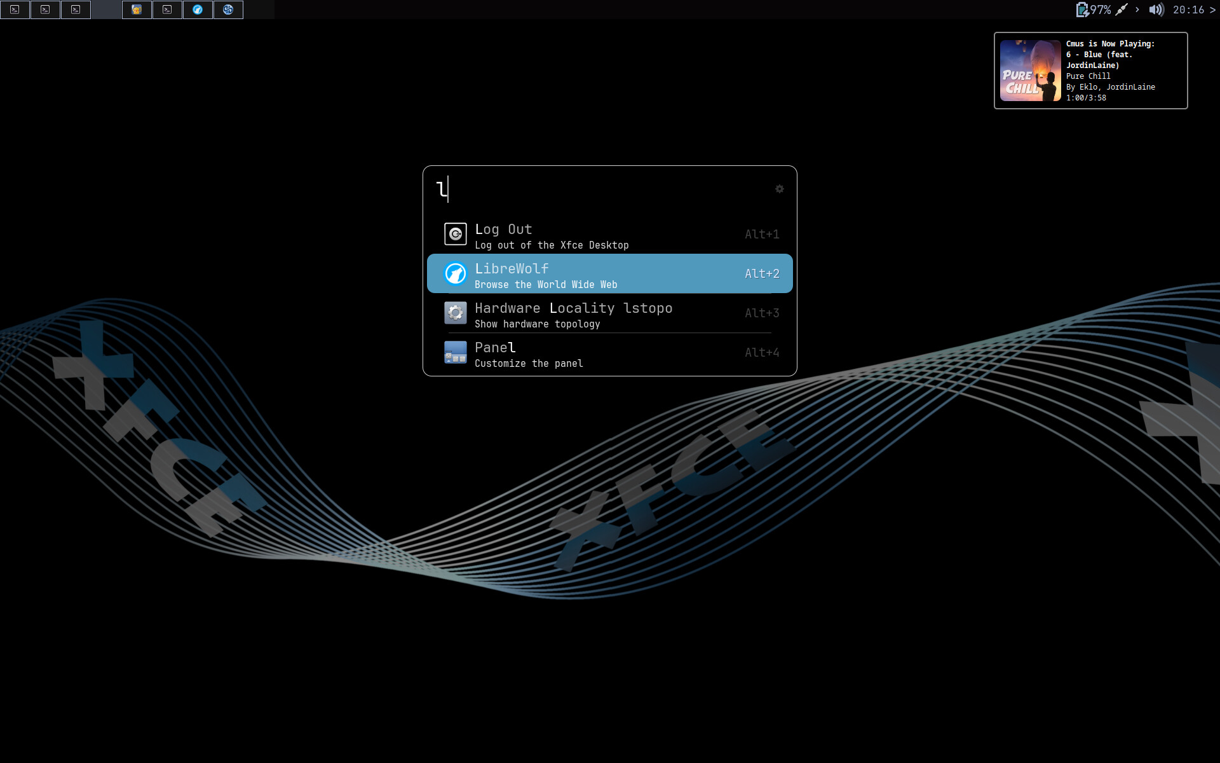This screenshot has width=1220, height=763.
Task: Click the Alt+4 shortcut label
Action: point(762,352)
